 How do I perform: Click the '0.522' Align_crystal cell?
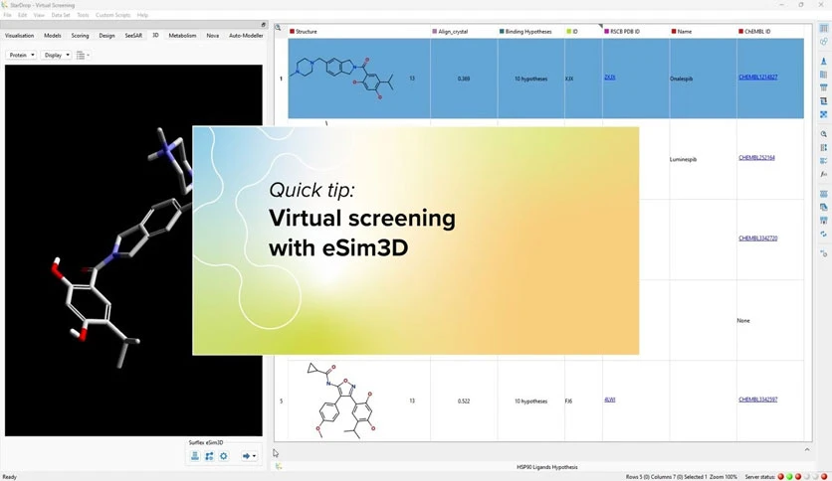click(x=464, y=401)
